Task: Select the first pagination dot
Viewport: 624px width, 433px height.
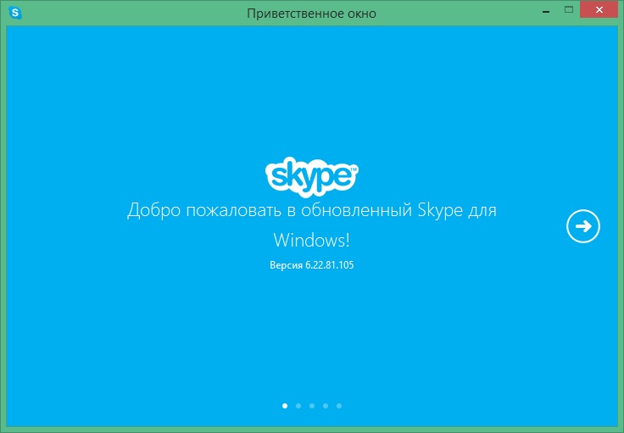Action: coord(285,406)
